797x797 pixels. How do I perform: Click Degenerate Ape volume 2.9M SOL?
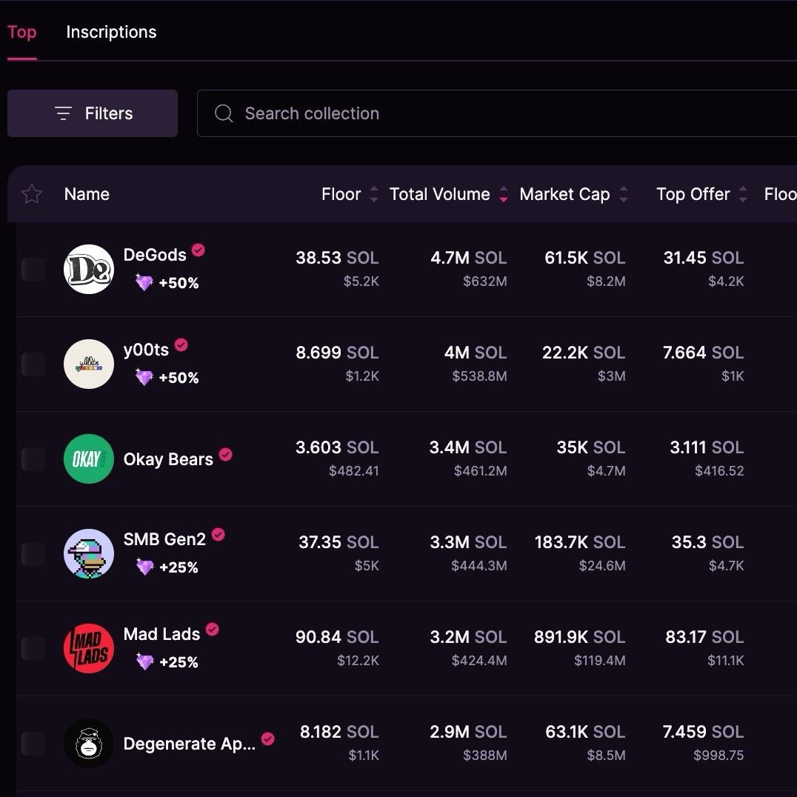click(x=468, y=731)
